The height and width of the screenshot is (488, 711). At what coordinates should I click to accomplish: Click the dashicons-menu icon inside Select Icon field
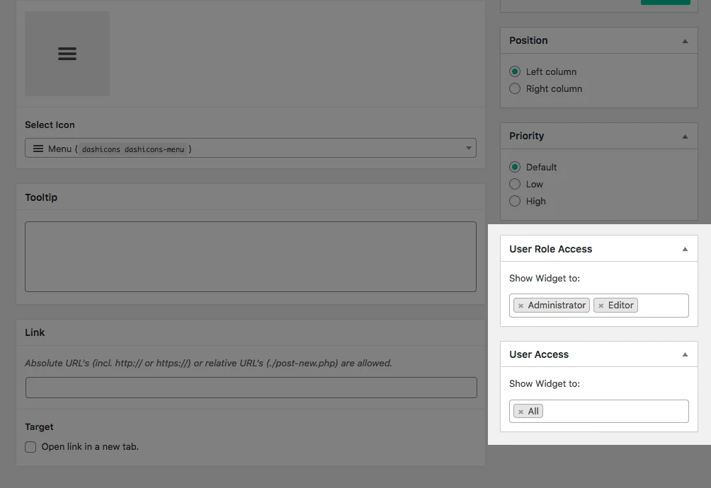[38, 148]
